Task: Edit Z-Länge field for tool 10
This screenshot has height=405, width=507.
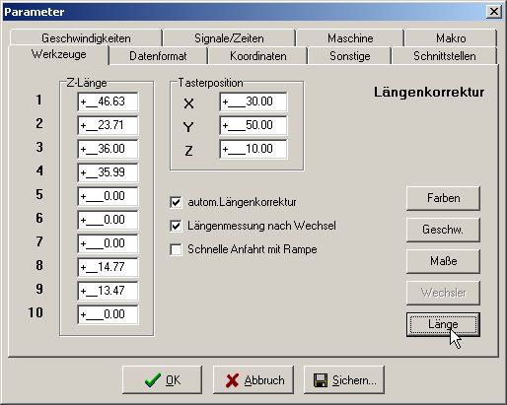Action: (x=108, y=314)
